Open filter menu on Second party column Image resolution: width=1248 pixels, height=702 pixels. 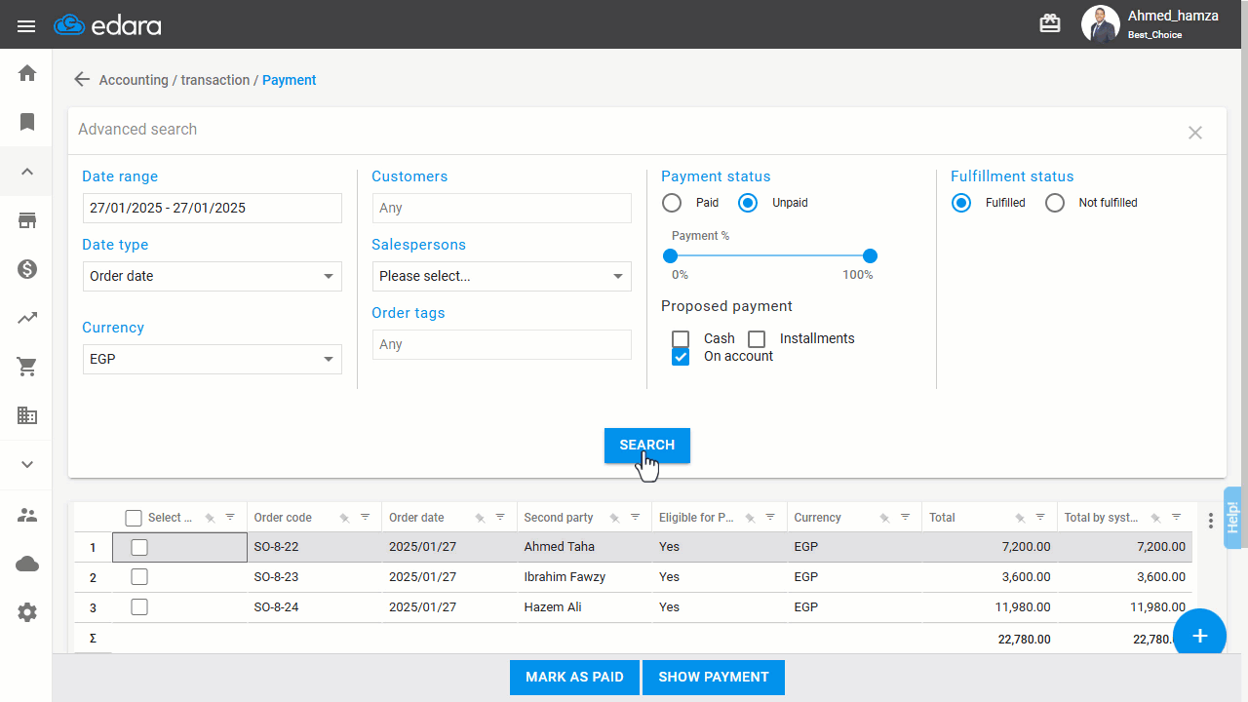(635, 517)
